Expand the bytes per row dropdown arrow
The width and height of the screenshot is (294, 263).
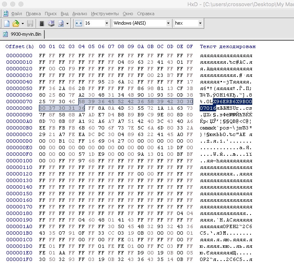(x=107, y=23)
